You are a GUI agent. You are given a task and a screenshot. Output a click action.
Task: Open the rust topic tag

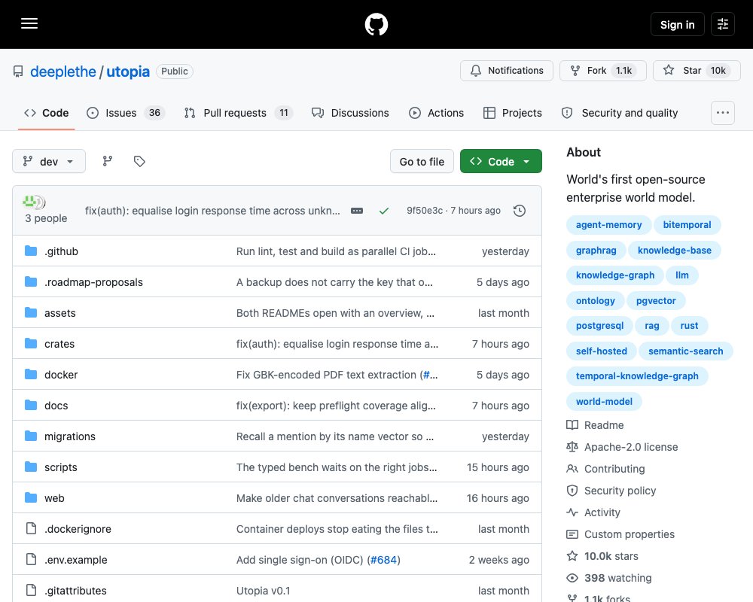click(x=689, y=326)
